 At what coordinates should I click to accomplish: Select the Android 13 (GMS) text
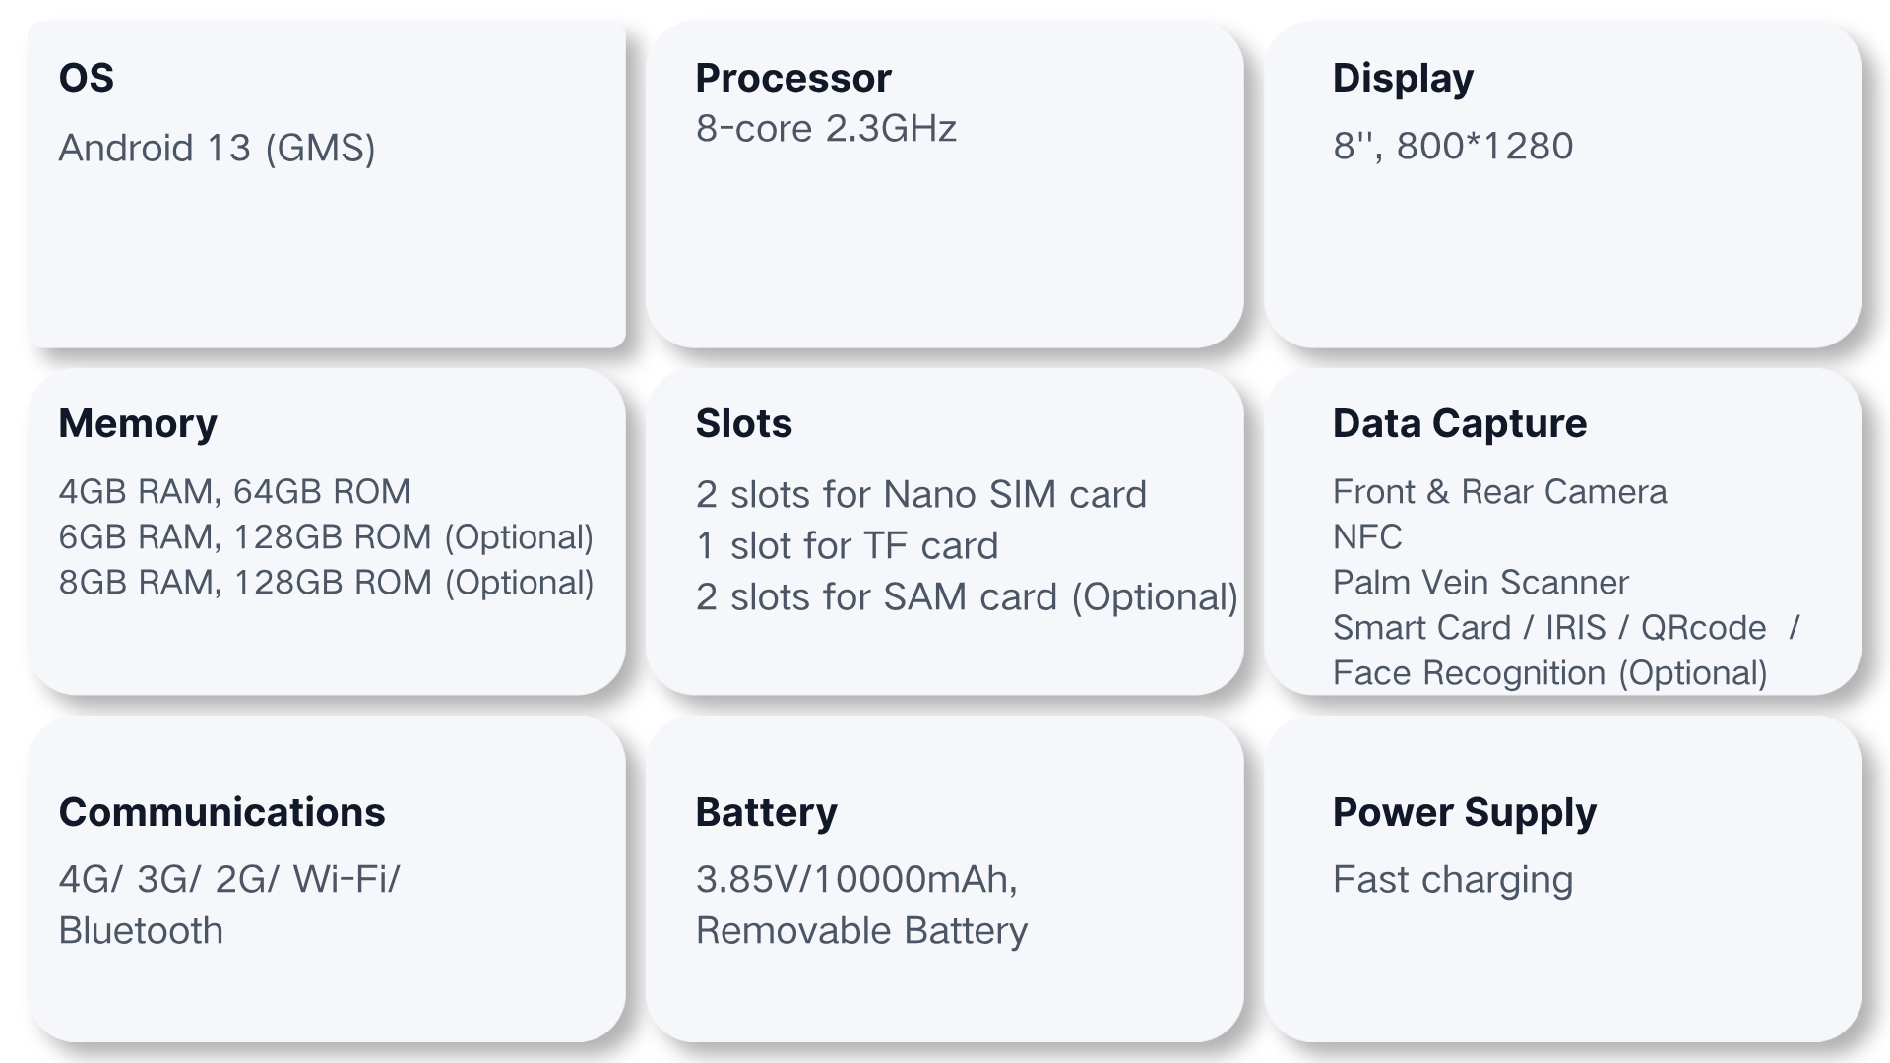217,148
